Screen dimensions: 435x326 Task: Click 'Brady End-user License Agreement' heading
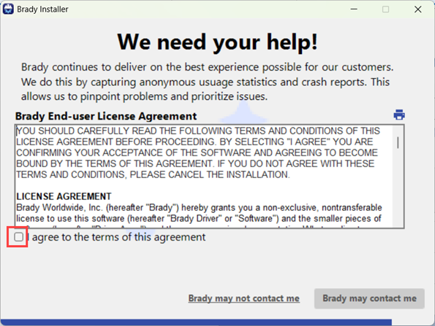106,116
